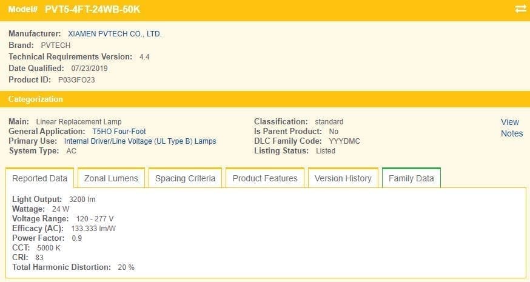Click the Total Harmonic Distortion value 20 %
530x282 pixels.
[x=126, y=267]
